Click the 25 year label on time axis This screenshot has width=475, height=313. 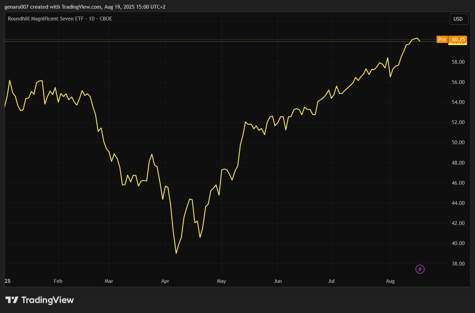[8, 281]
